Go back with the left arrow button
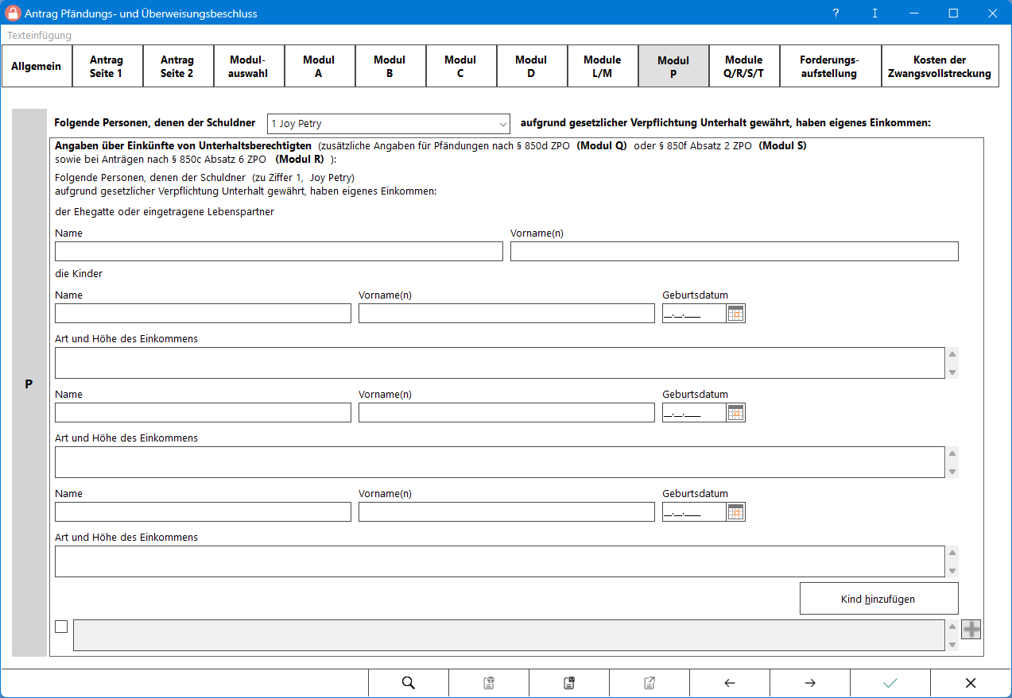The image size is (1012, 698). pyautogui.click(x=730, y=683)
